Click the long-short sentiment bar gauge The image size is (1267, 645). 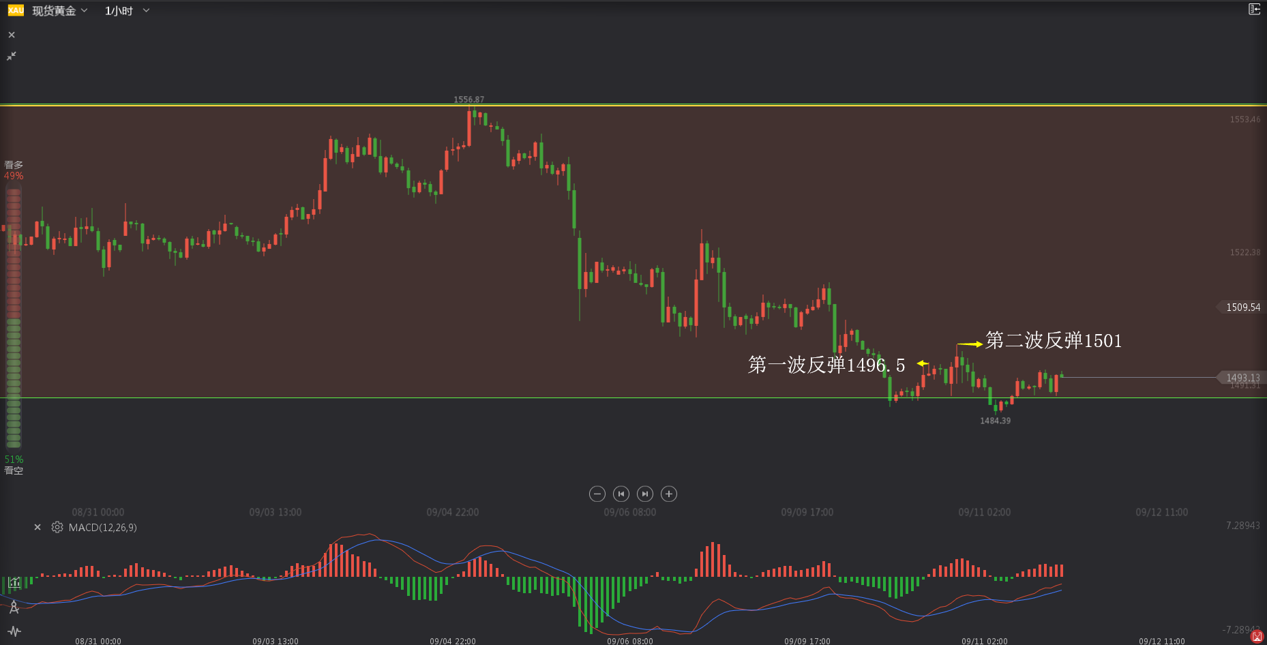point(14,318)
